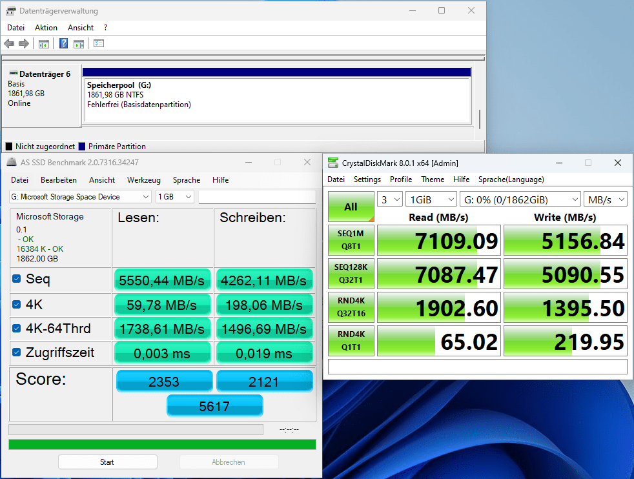Image resolution: width=634 pixels, height=479 pixels.
Task: Open the G: 0% (0/1862GiB) drive dropdown
Action: coord(520,199)
